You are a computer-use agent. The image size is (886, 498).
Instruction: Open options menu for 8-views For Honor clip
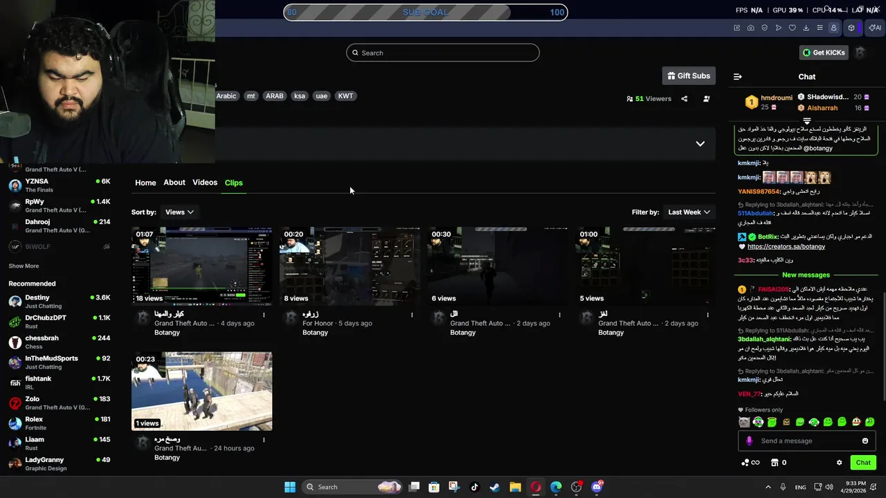pos(412,315)
